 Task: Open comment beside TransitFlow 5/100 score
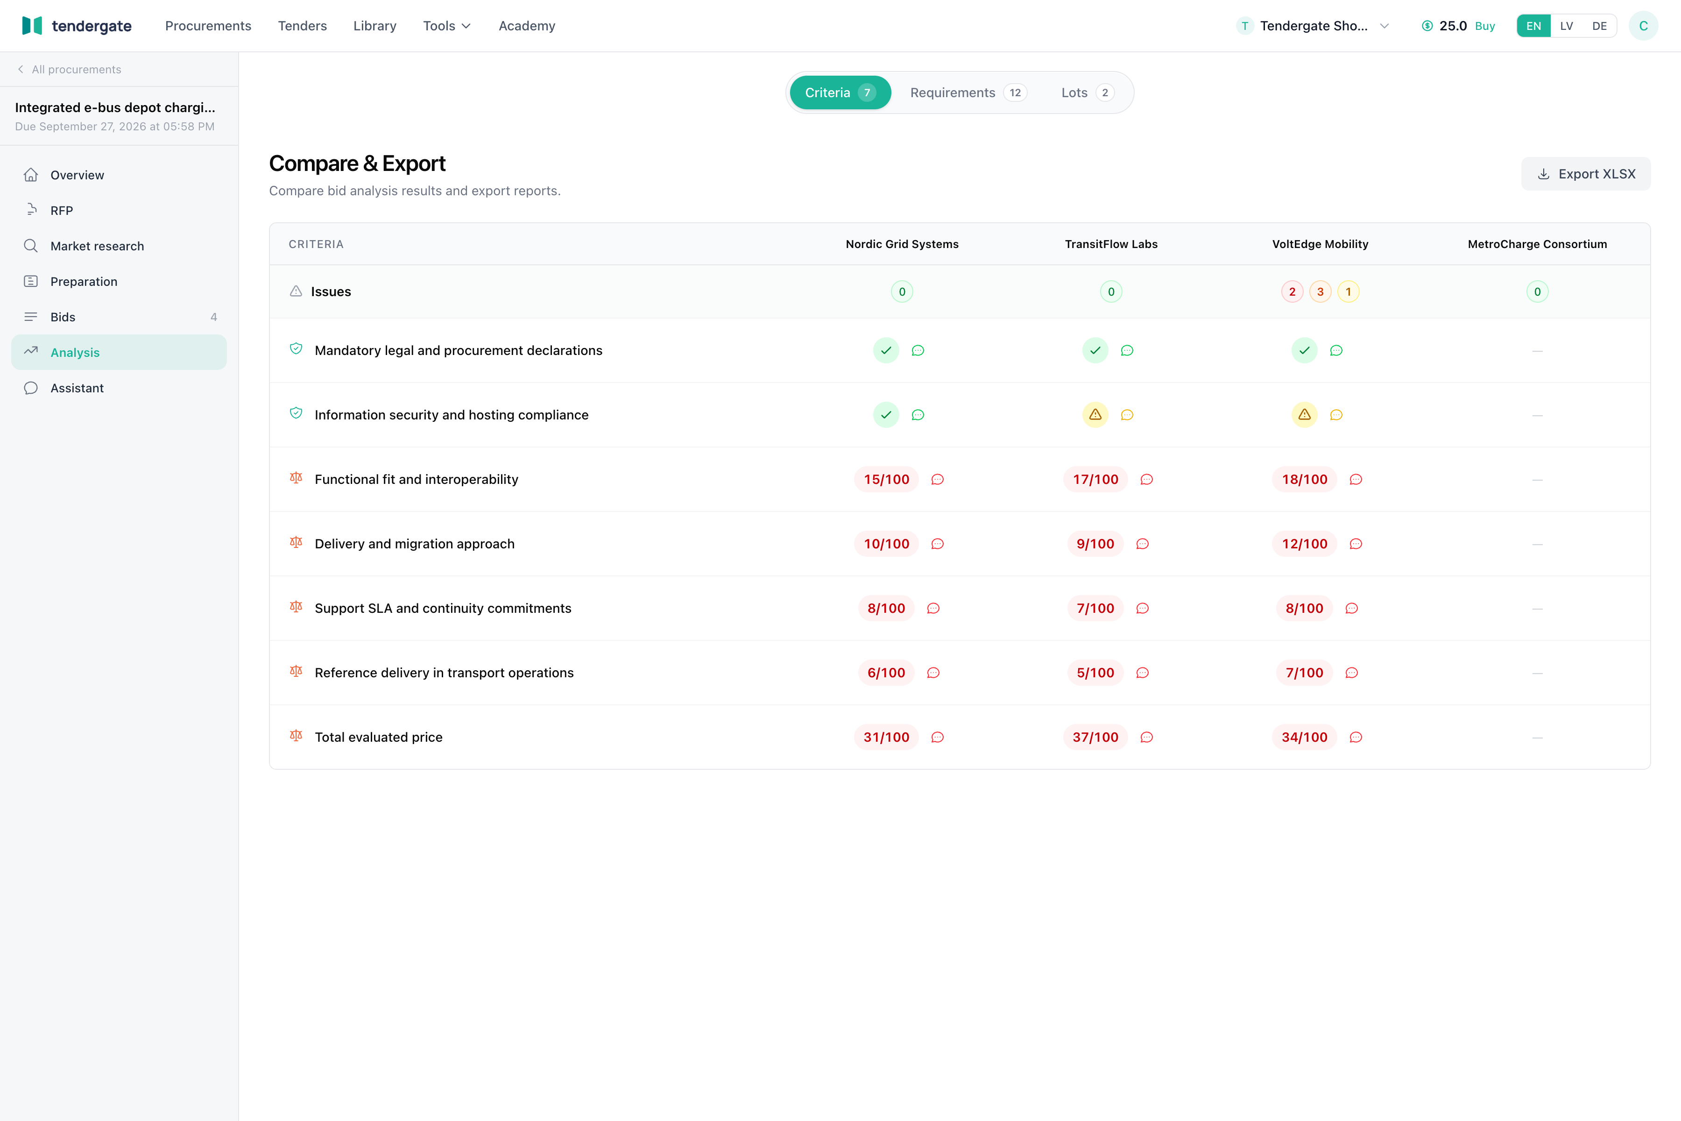(x=1142, y=673)
